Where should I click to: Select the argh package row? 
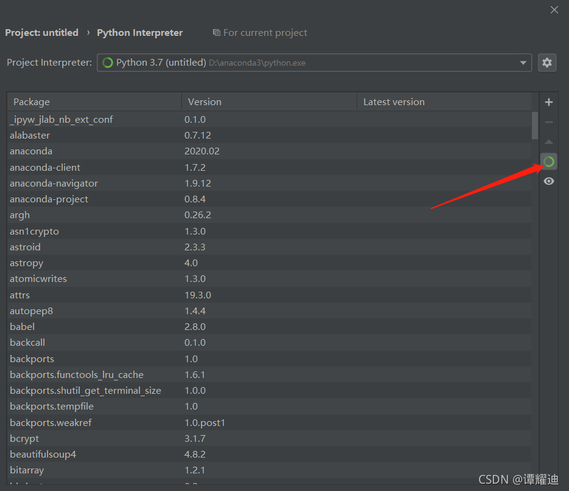[269, 215]
